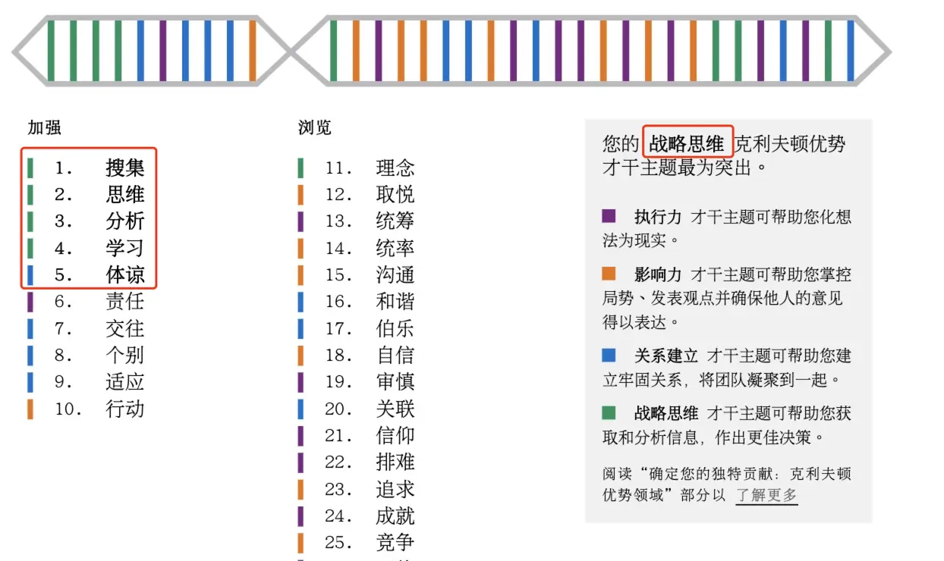Click the purple 执行力 legend square

pyautogui.click(x=609, y=216)
